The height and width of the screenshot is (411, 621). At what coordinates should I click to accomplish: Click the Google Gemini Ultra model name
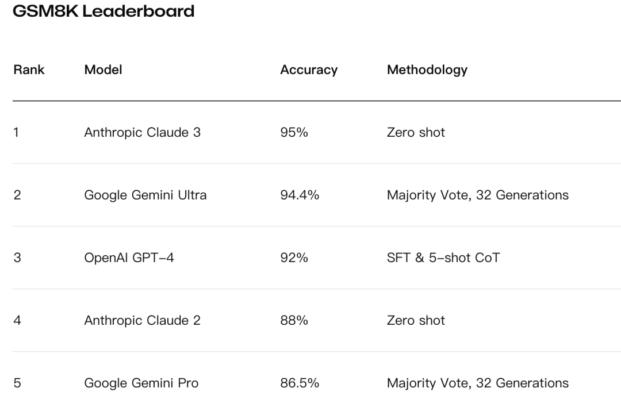coord(145,195)
